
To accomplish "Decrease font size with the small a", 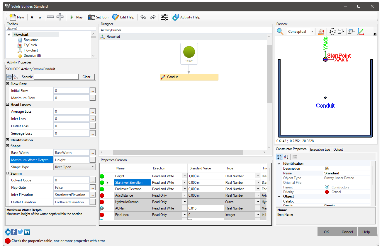I will pyautogui.click(x=40, y=17).
